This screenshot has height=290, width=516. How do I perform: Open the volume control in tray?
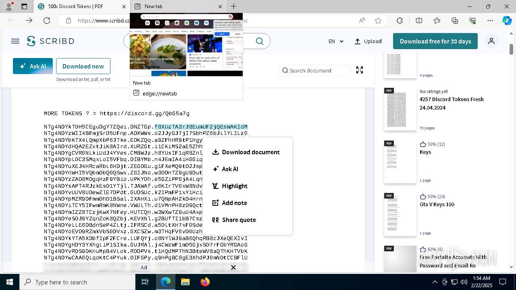pos(464,282)
